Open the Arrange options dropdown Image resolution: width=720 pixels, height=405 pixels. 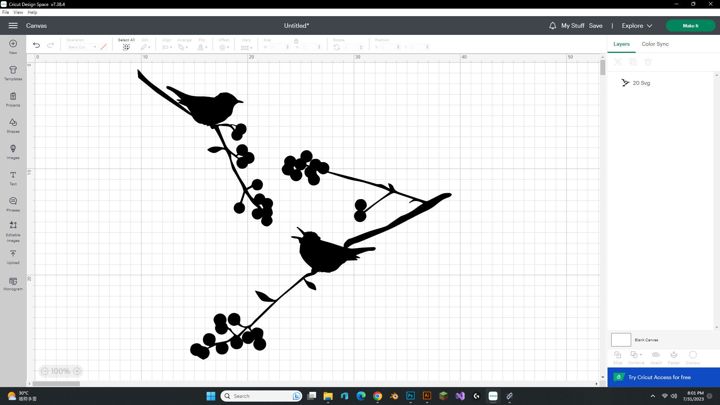coord(184,47)
